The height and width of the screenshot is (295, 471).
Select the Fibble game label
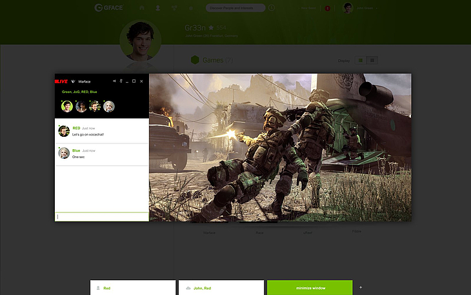click(357, 231)
